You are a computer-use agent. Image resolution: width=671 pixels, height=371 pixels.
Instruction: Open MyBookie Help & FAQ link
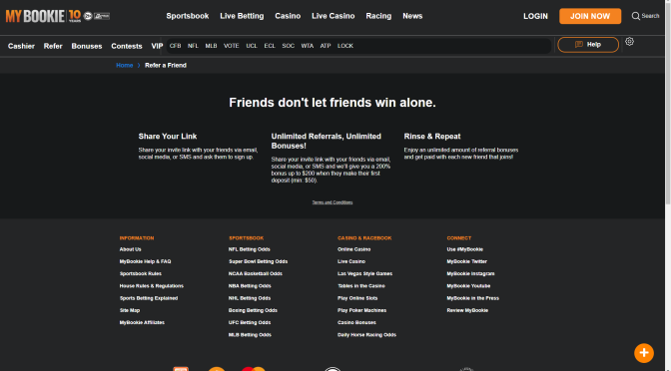(x=145, y=261)
